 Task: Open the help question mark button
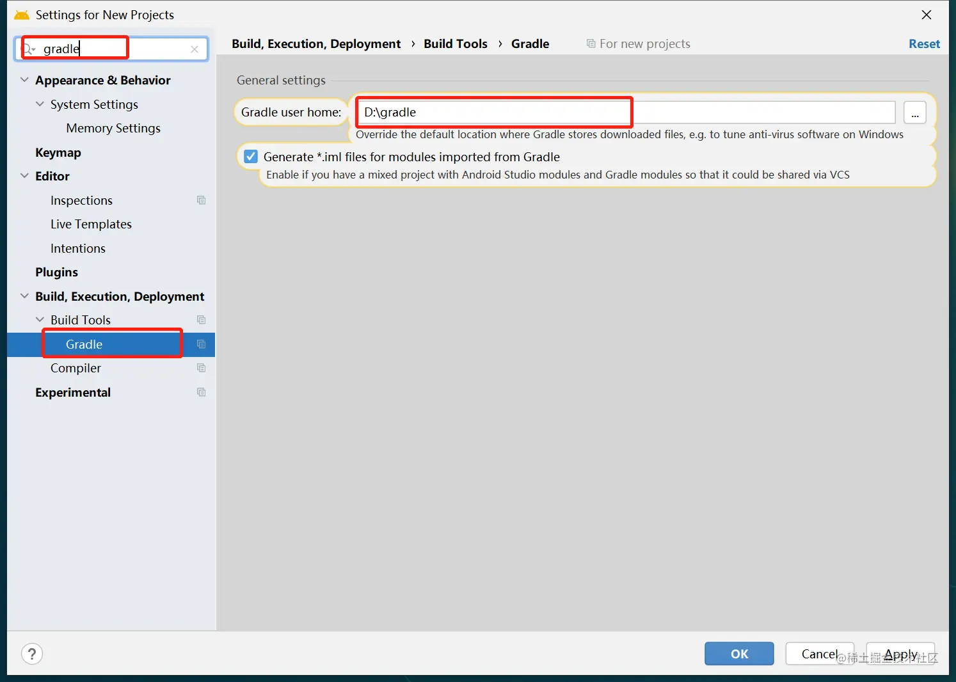click(x=32, y=654)
